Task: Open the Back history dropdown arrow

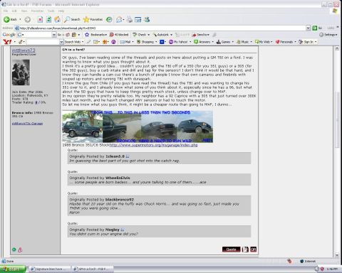Action: pos(20,19)
